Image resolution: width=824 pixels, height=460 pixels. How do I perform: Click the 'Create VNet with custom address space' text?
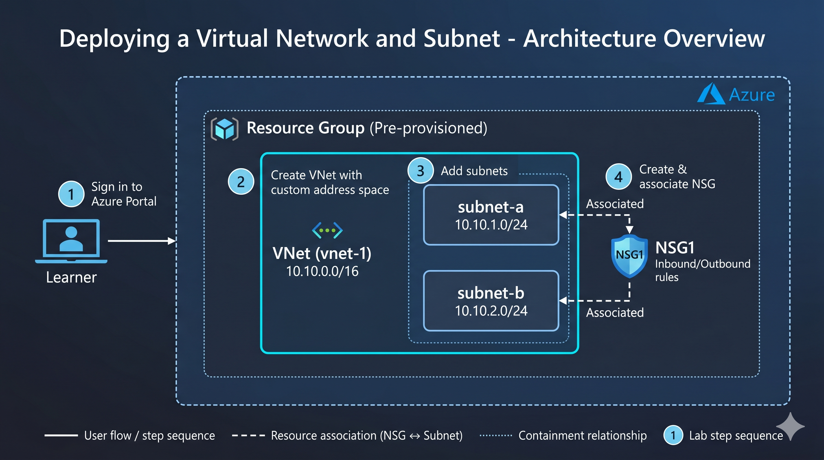pos(330,182)
